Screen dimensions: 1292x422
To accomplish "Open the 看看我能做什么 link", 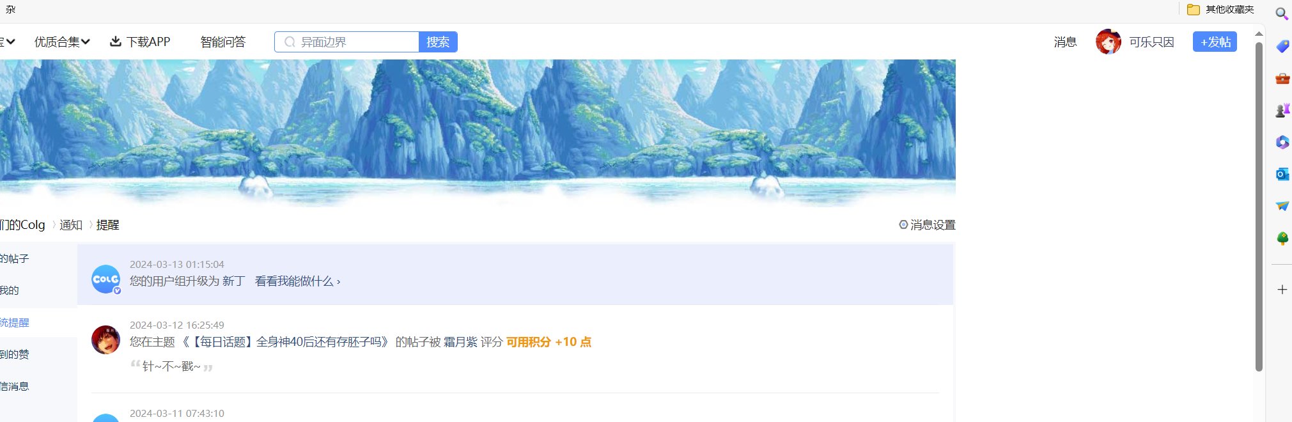I will 297,281.
